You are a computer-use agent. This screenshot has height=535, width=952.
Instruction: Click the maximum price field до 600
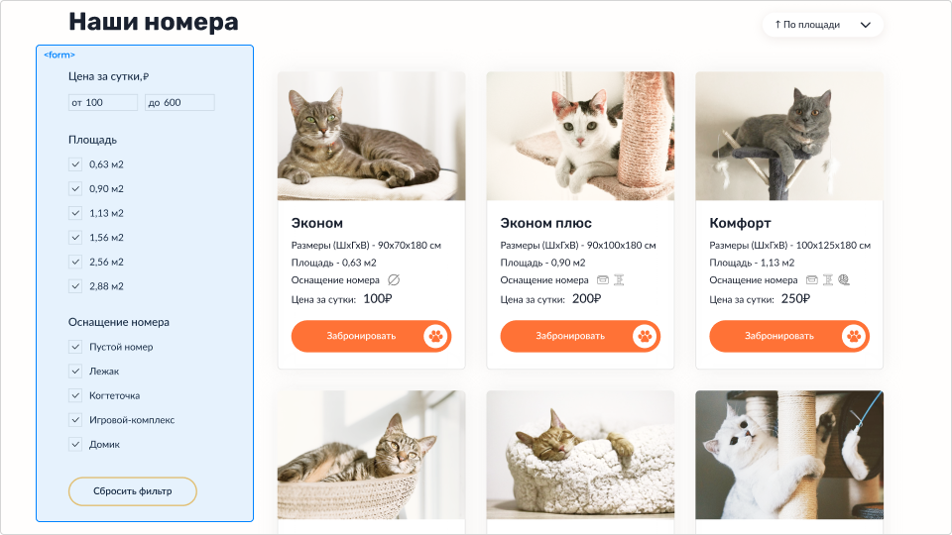(179, 102)
